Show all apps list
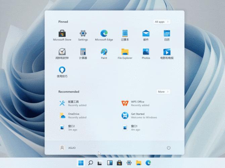This screenshot has width=225, height=168. (x=162, y=22)
